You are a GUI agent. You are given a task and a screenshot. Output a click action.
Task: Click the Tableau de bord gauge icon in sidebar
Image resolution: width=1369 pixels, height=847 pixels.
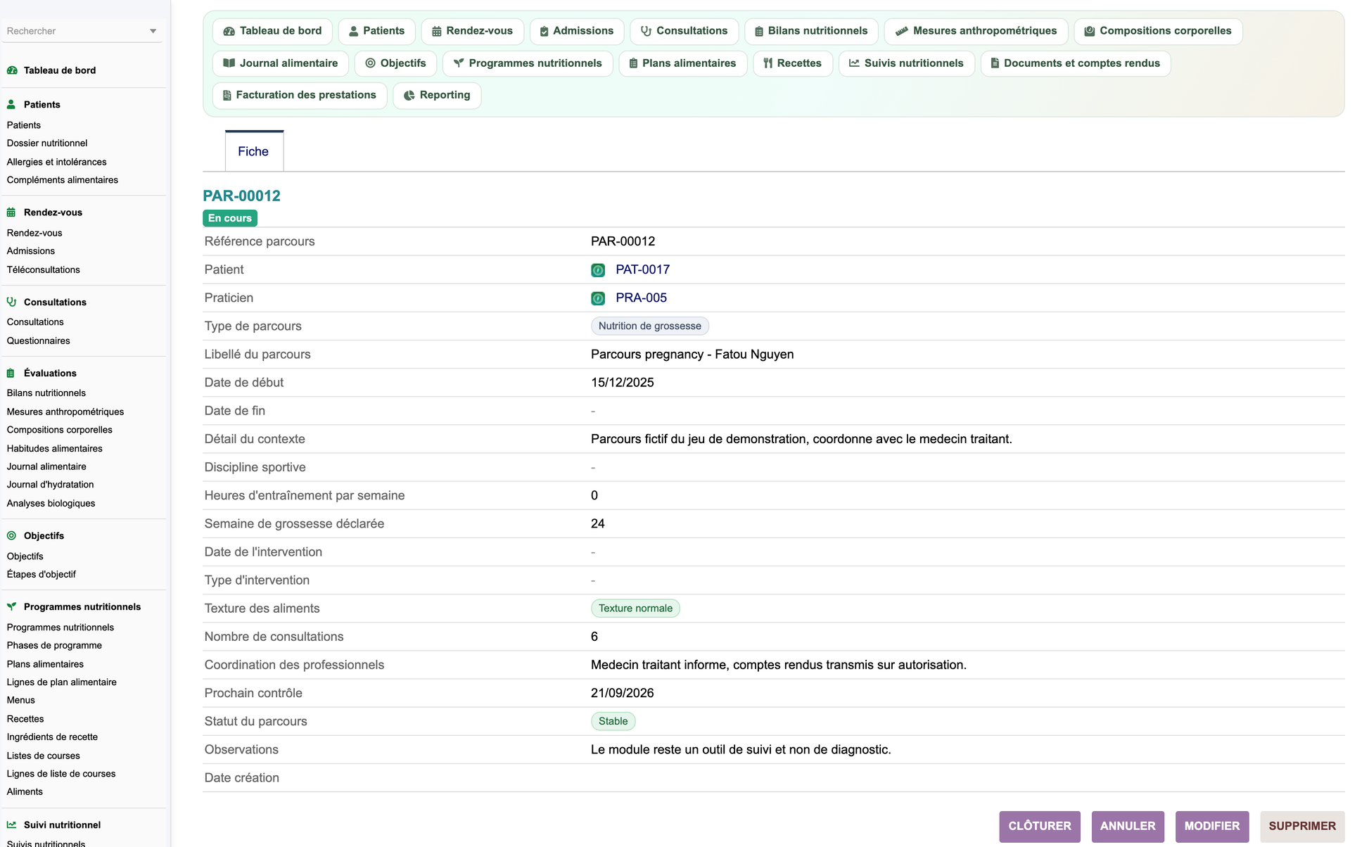[x=12, y=70]
